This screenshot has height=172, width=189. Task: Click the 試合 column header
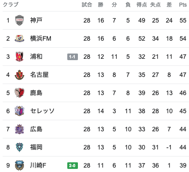coord(87,5)
